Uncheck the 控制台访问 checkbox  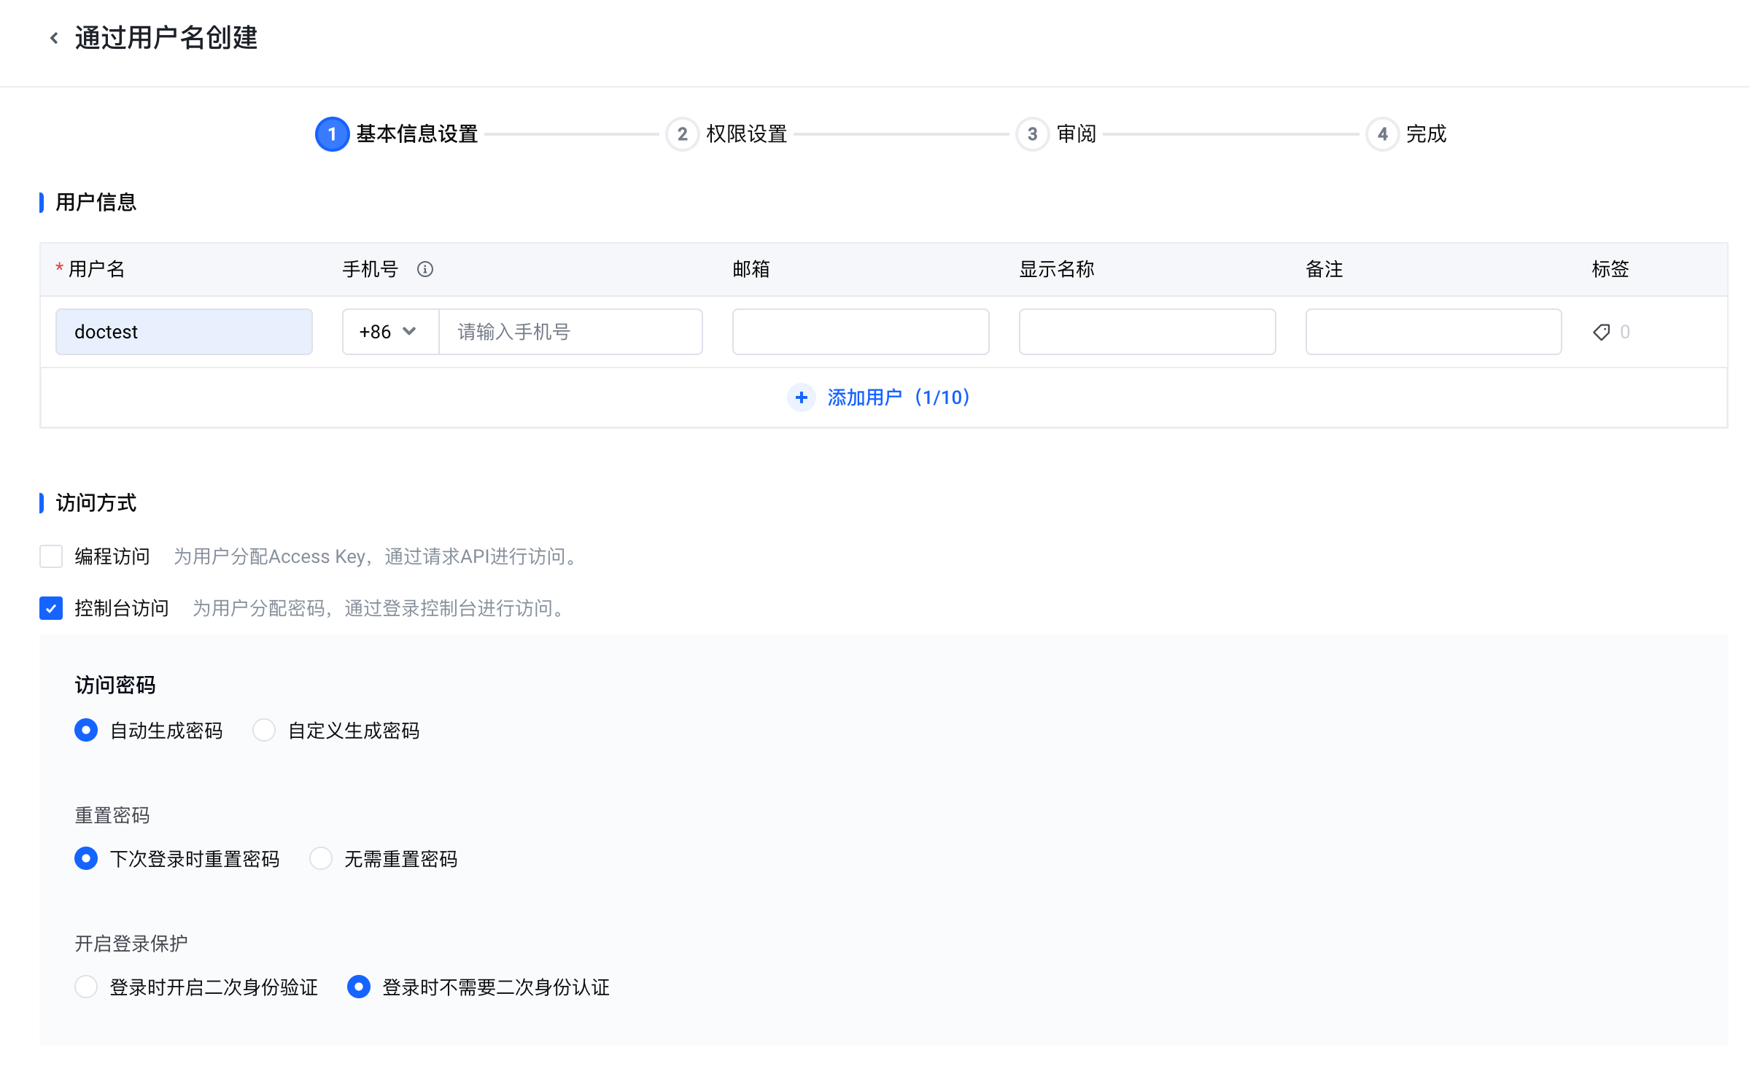pyautogui.click(x=51, y=608)
